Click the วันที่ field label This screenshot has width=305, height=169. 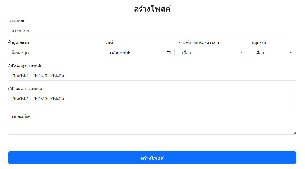(109, 43)
